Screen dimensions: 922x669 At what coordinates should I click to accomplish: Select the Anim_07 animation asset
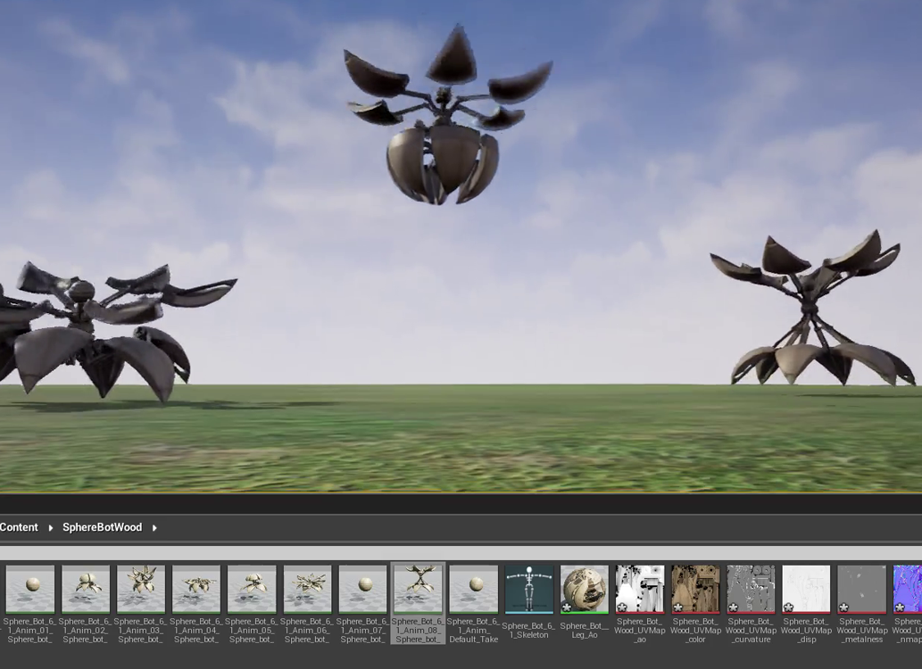[x=362, y=589]
